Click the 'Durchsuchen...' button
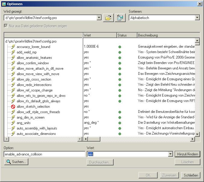 coord(100,162)
